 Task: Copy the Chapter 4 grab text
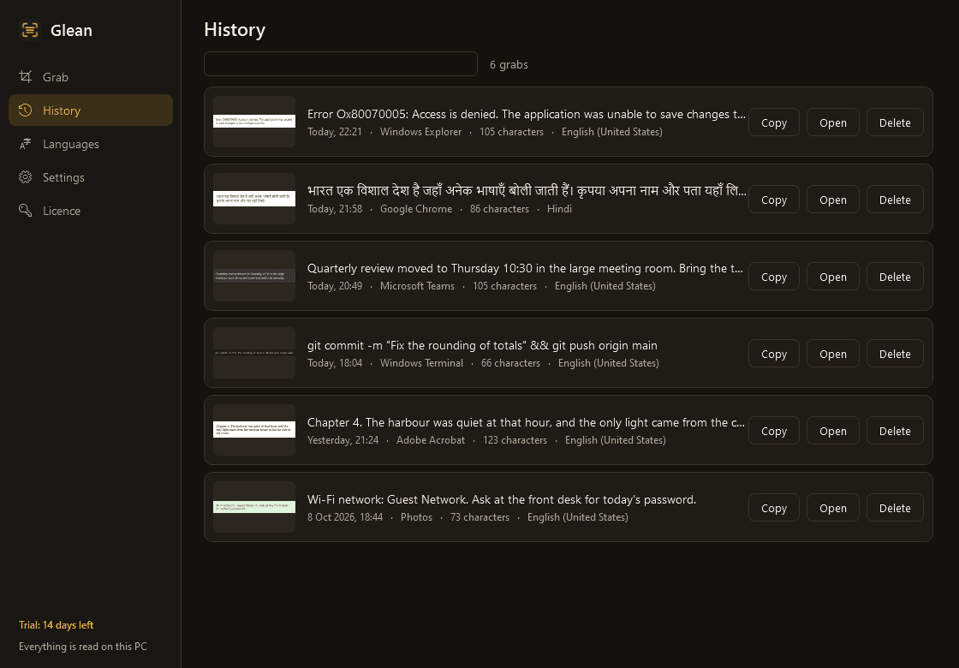pos(774,431)
